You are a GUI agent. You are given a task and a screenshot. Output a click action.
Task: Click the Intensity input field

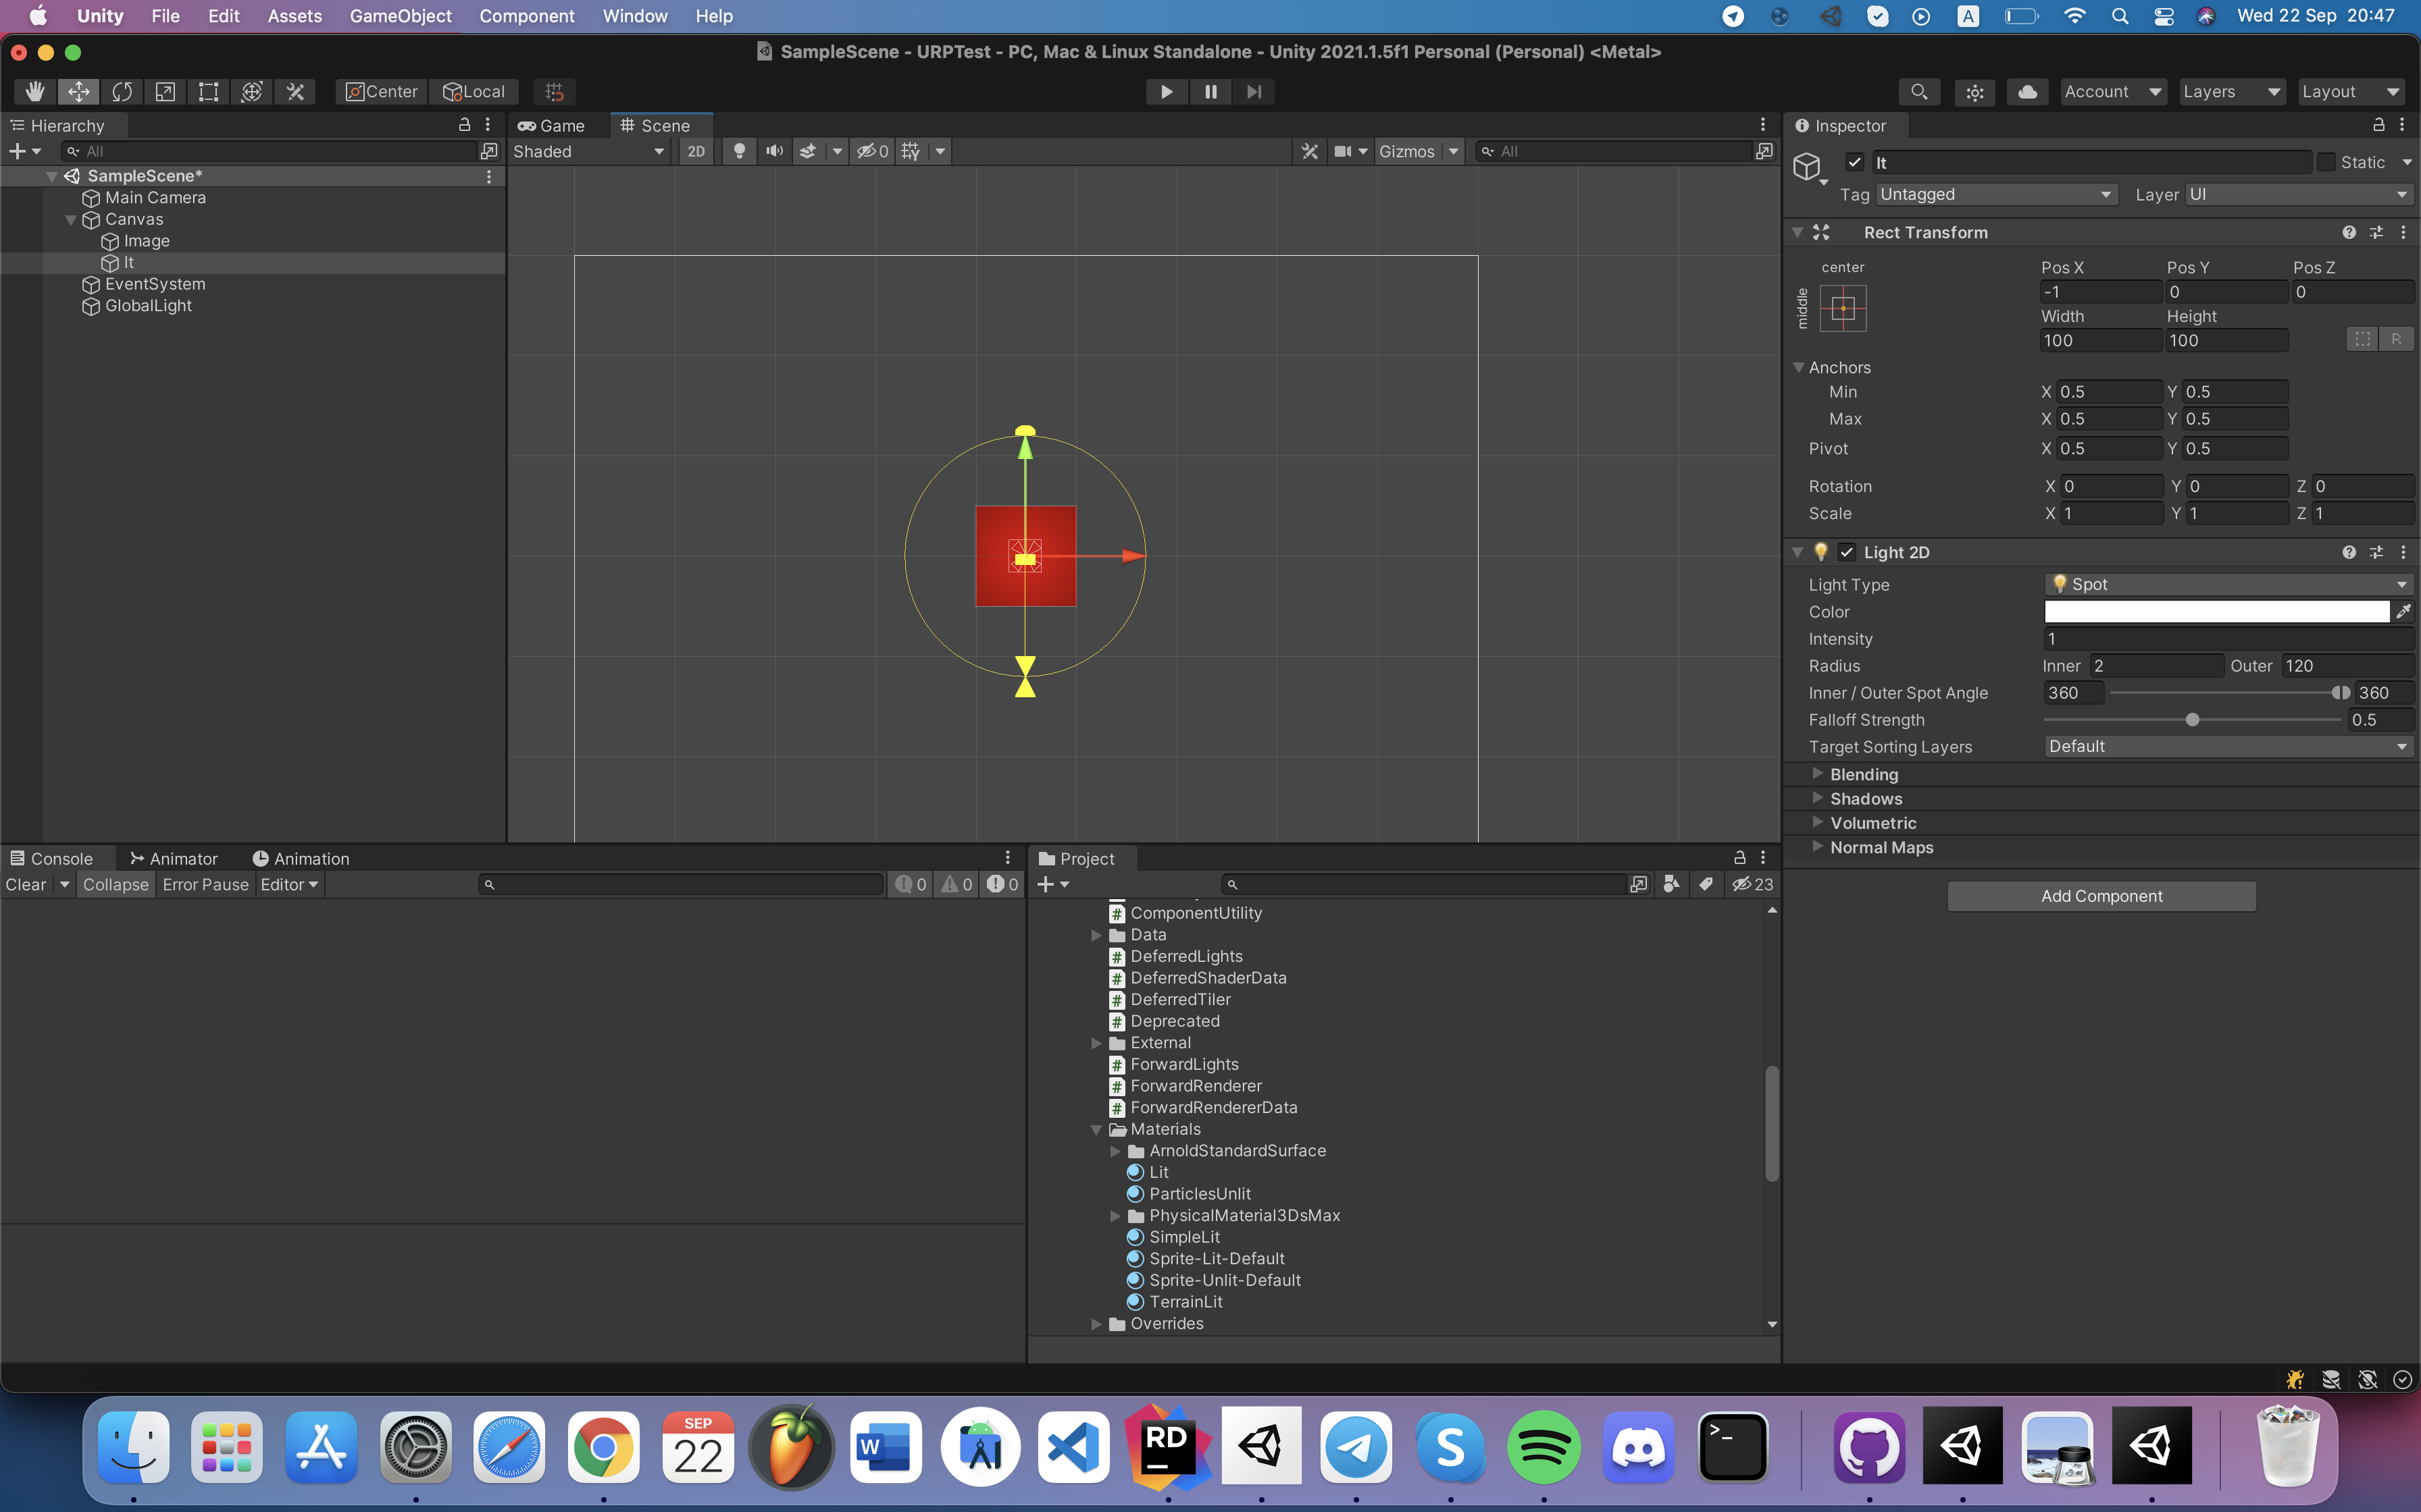2229,638
